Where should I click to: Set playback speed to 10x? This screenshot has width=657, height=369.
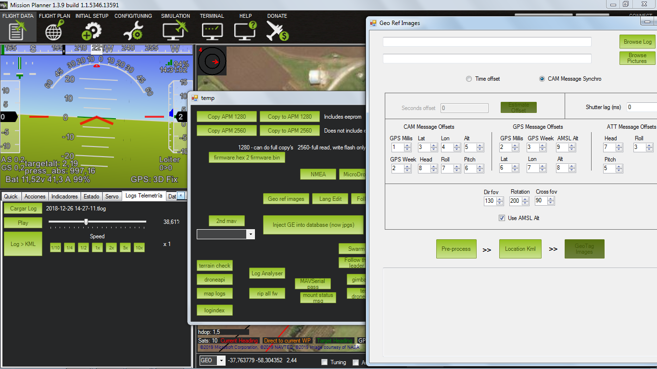(x=139, y=248)
